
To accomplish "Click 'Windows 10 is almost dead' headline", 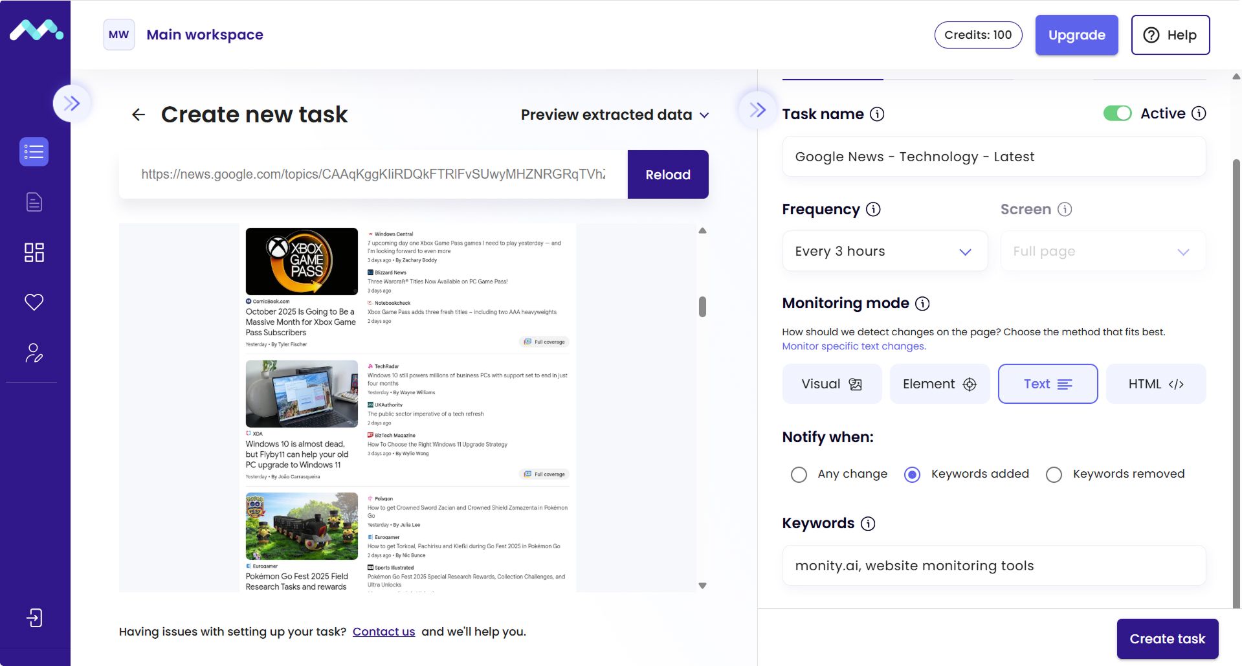I will [x=296, y=454].
